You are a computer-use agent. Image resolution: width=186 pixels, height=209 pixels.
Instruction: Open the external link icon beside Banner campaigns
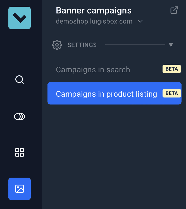coord(174,11)
